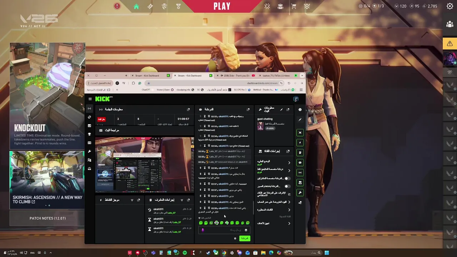
Task: Filter the activity feed panel
Action: coord(132,200)
